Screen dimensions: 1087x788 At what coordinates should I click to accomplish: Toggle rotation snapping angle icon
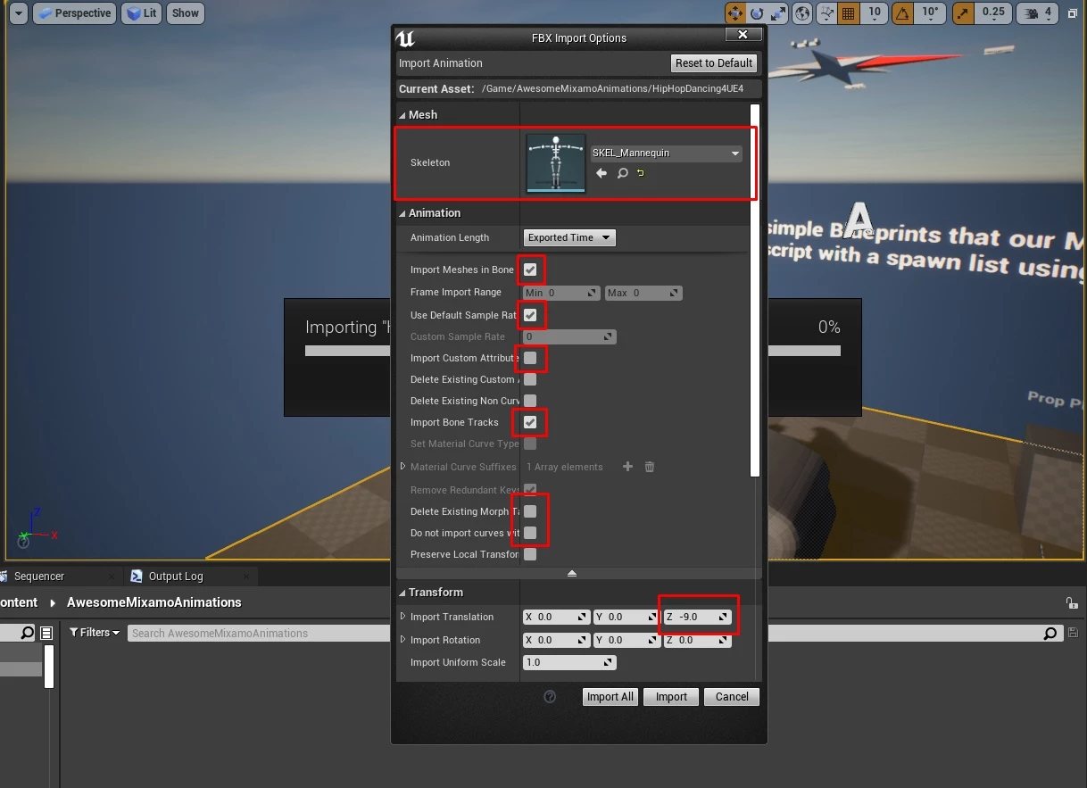pyautogui.click(x=902, y=13)
